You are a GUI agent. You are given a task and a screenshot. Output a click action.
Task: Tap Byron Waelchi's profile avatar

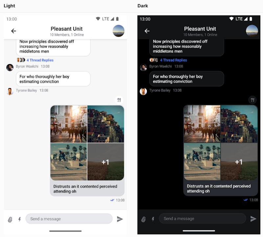[x=10, y=67]
